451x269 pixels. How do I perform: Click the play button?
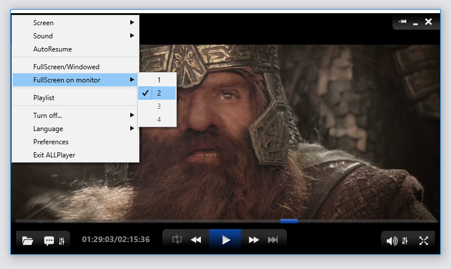point(226,240)
